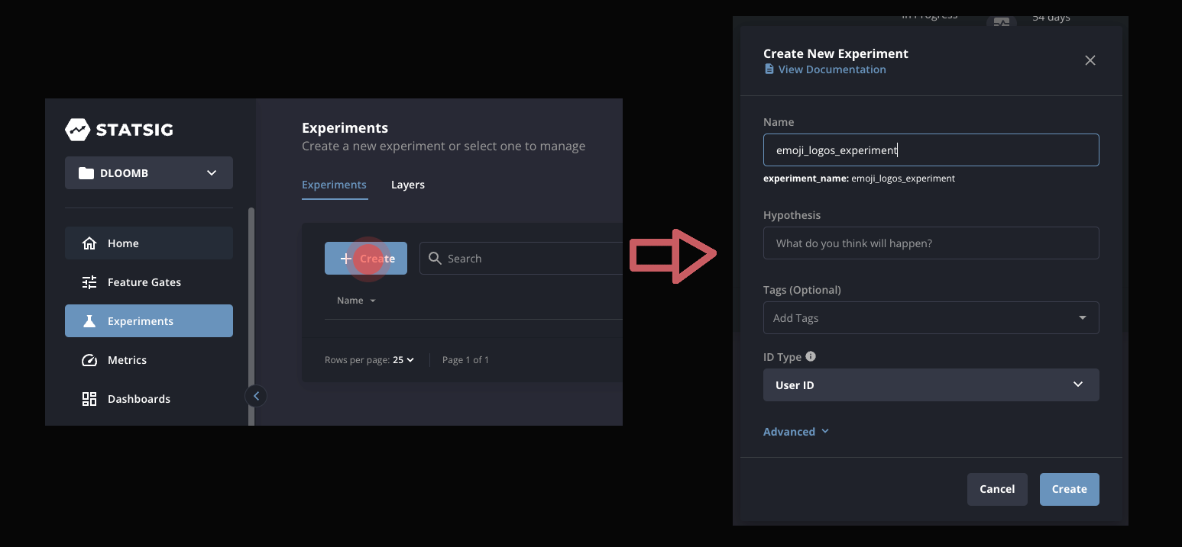Viewport: 1182px width, 547px height.
Task: Open Feature Gates in sidebar
Action: (149, 282)
